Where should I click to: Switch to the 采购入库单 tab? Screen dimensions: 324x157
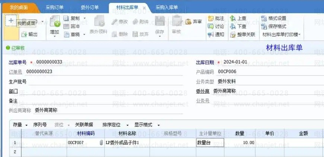[x=166, y=7]
